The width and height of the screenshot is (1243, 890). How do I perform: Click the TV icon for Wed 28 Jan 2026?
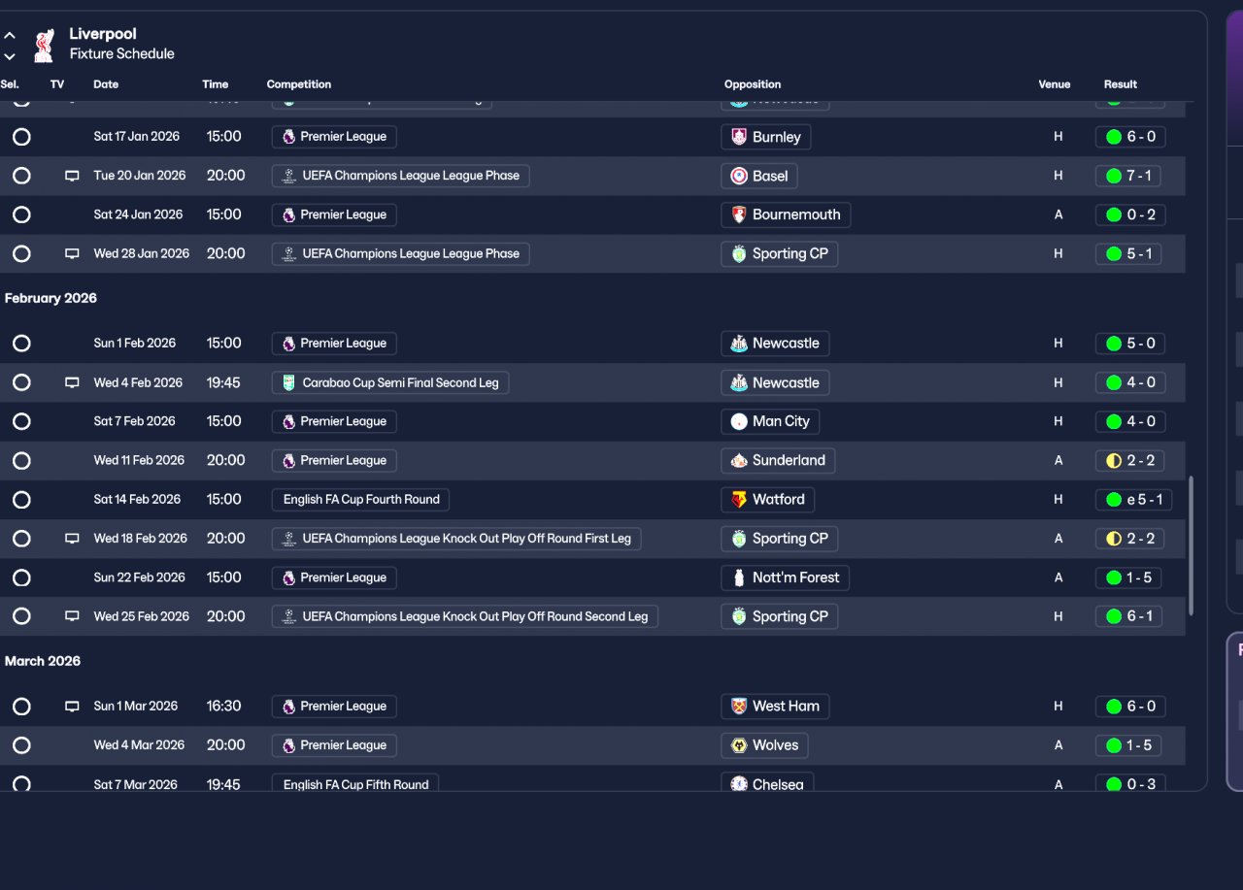point(72,253)
